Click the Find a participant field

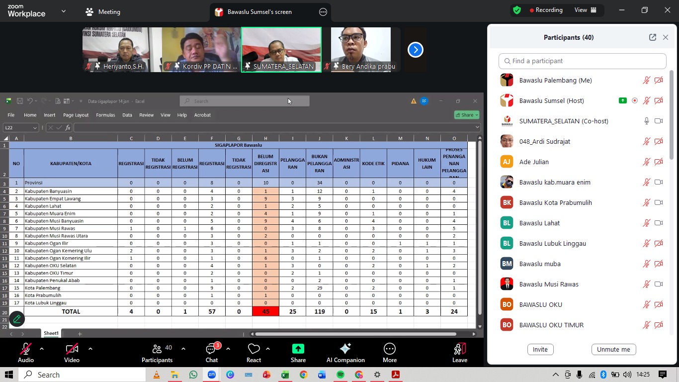point(582,61)
